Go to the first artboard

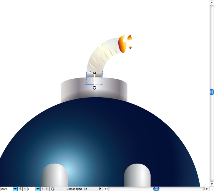click(20, 189)
